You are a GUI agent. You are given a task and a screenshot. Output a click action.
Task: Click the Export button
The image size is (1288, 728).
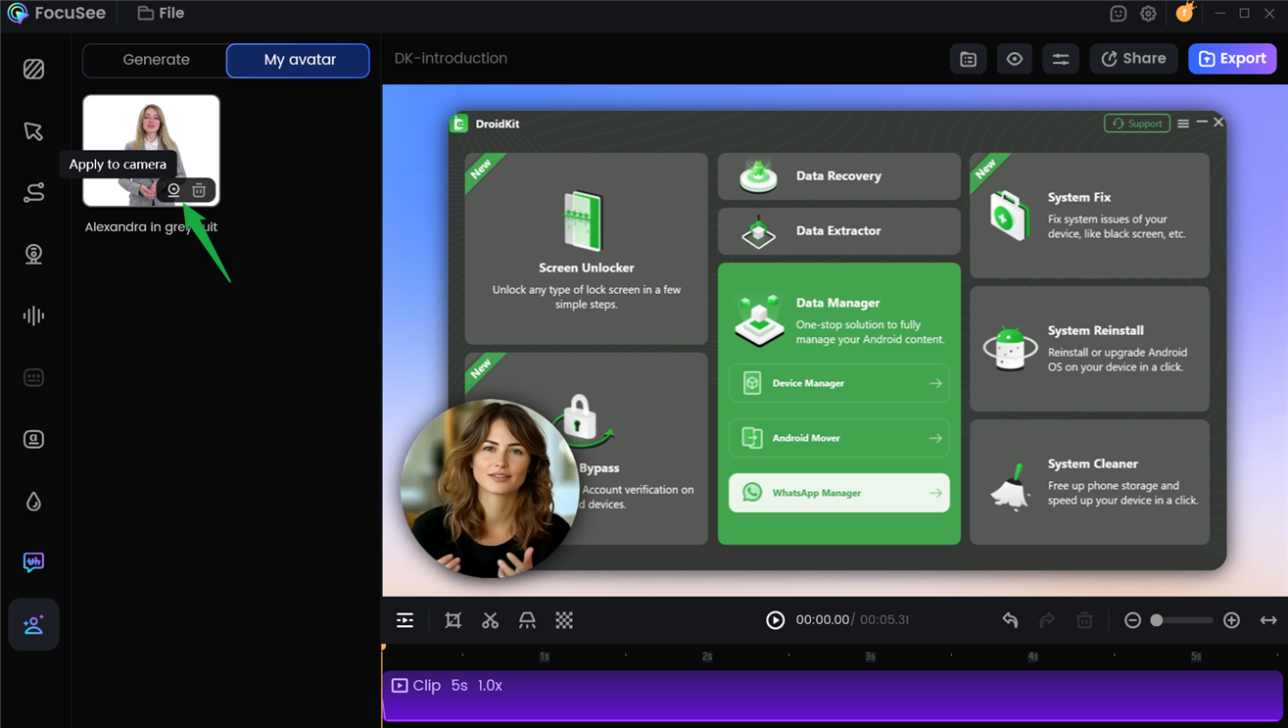click(x=1232, y=59)
